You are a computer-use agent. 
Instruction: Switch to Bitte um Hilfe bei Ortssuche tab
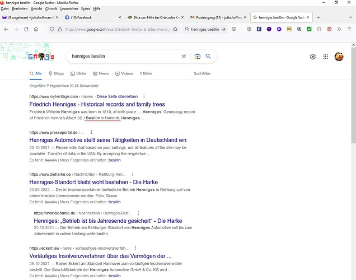pos(154,17)
